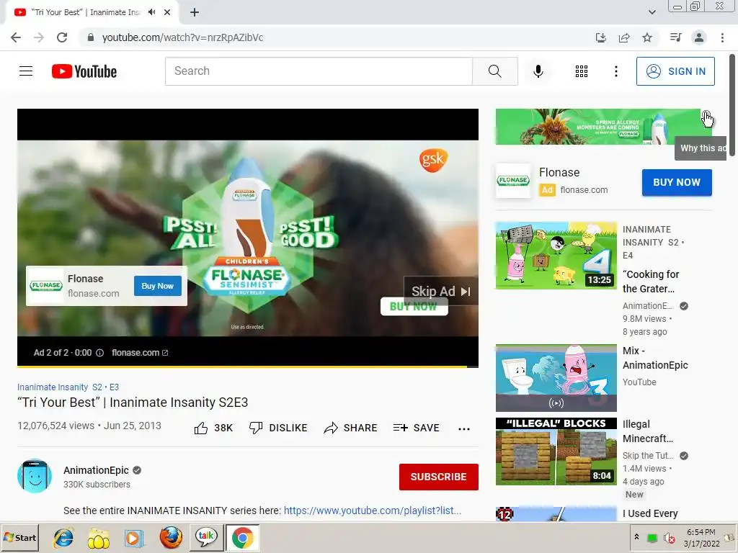Subscribe to AnimationEpic
The image size is (738, 553).
[x=439, y=477]
